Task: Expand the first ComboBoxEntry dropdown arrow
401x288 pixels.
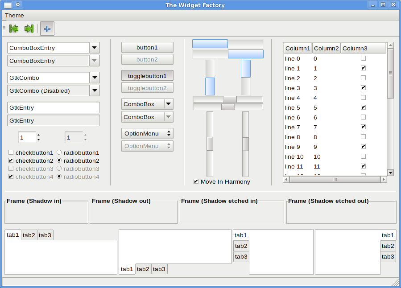Action: [x=95, y=48]
